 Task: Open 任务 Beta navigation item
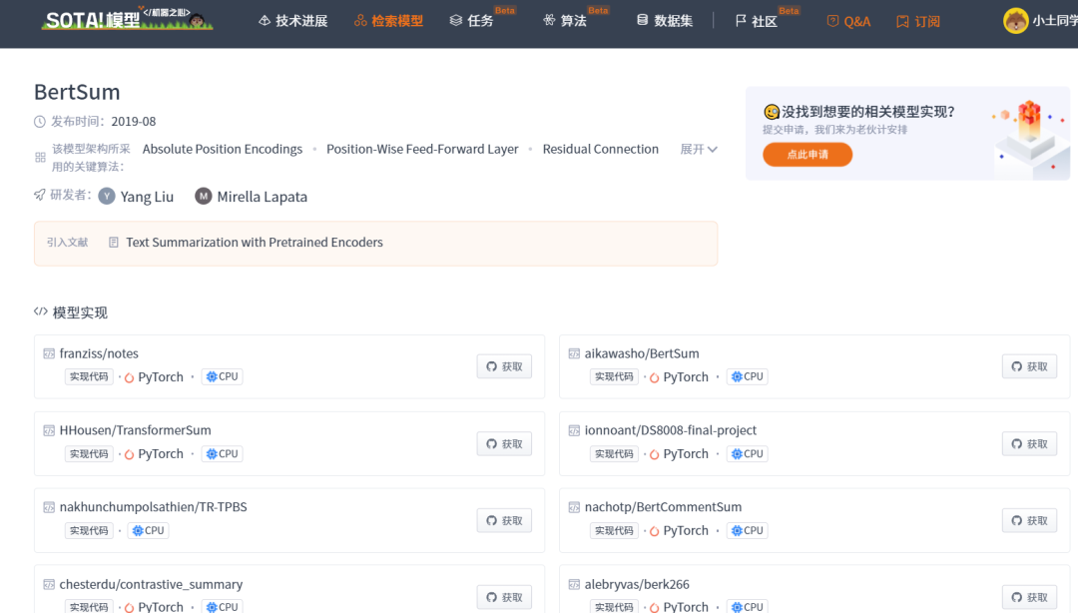pos(471,21)
